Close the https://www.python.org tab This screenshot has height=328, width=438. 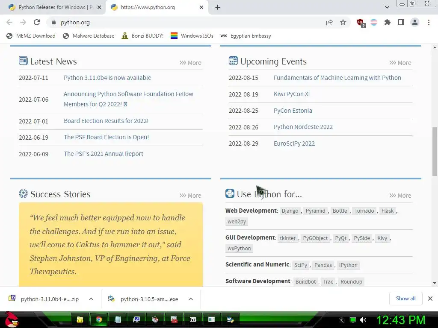[x=201, y=7]
